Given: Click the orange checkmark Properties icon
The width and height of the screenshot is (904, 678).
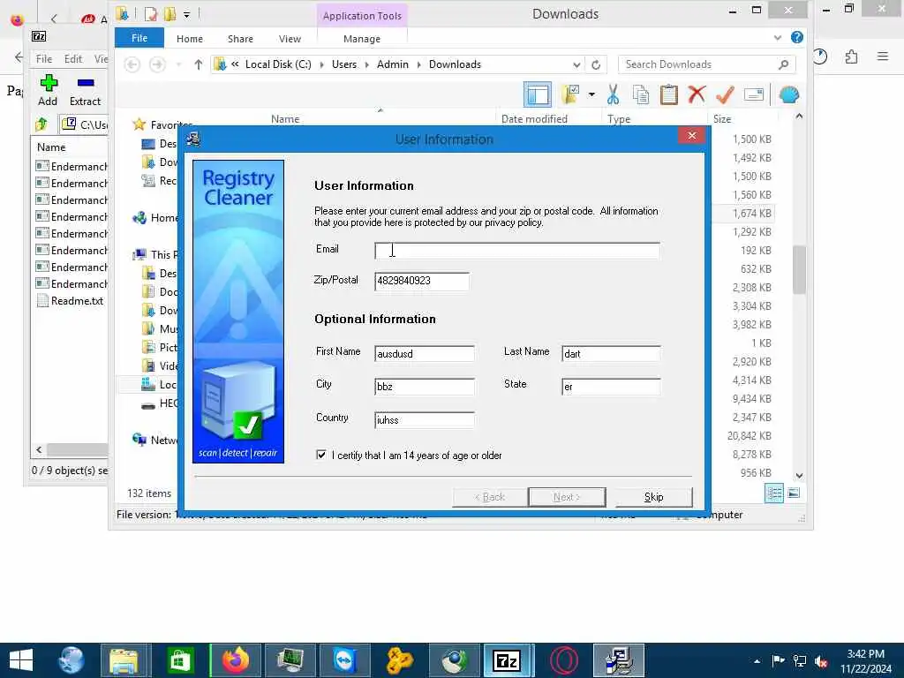Looking at the screenshot, I should tap(726, 94).
